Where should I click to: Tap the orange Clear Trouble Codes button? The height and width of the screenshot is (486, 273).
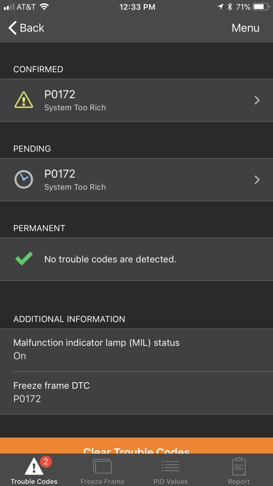(136, 446)
